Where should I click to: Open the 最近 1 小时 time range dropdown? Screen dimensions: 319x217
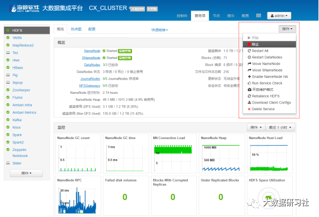coord(280,128)
